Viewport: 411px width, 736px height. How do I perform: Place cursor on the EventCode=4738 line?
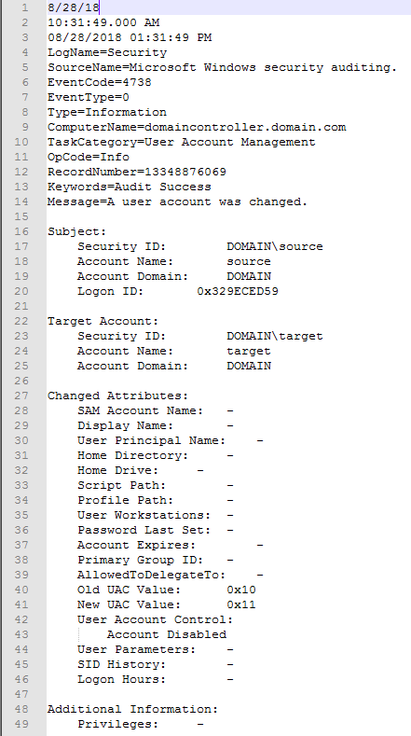pyautogui.click(x=100, y=83)
